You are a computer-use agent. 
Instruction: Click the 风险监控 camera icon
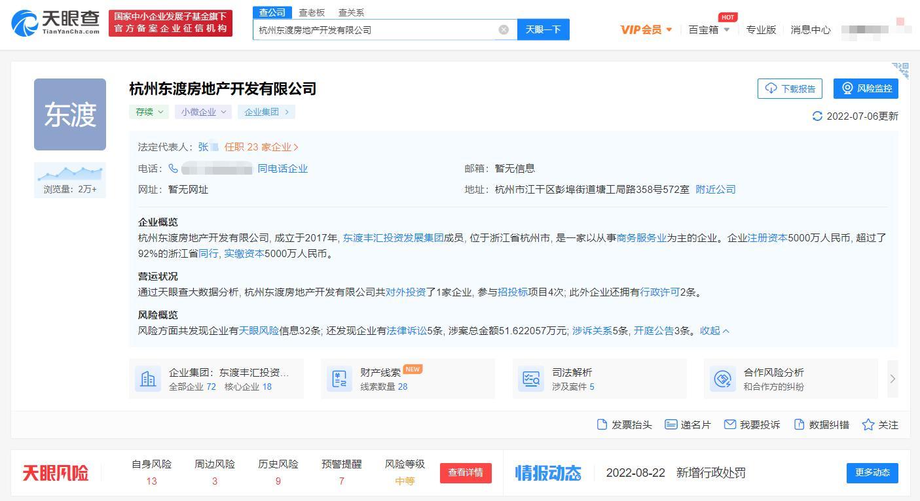tap(847, 88)
